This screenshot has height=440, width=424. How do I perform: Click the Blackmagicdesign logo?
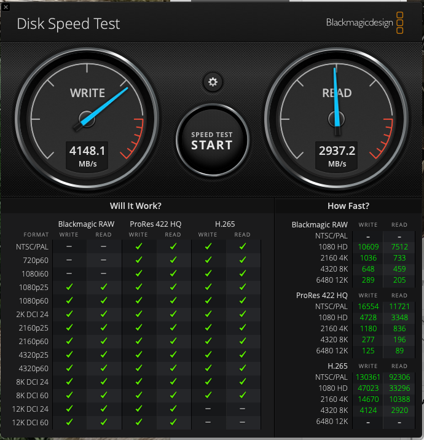tap(365, 23)
